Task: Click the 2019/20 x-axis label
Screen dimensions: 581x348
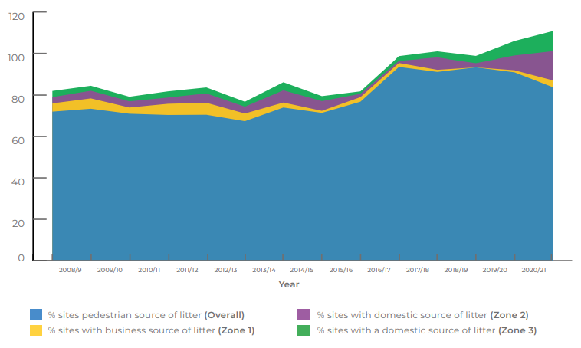Action: (x=494, y=270)
